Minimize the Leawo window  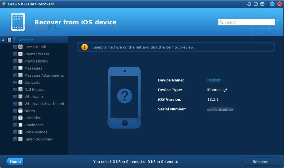[x=272, y=4]
